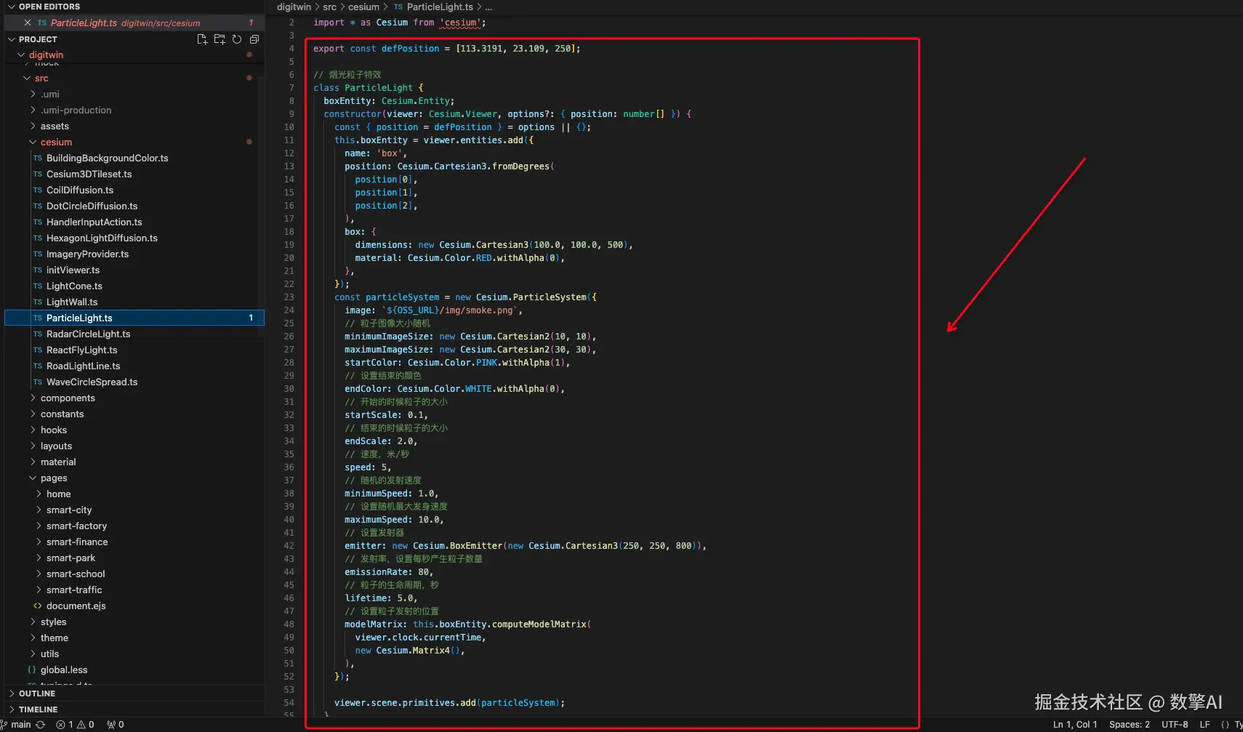The height and width of the screenshot is (732, 1243).
Task: Expand the .umi-production folder
Action: 33,110
